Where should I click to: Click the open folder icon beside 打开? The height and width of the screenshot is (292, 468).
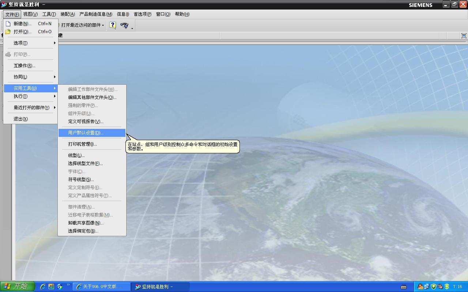pos(8,31)
